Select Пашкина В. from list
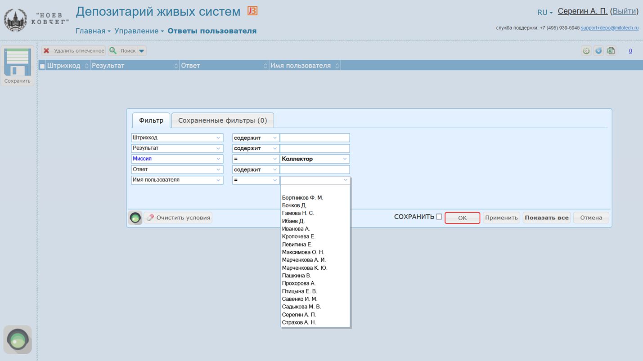 pyautogui.click(x=315, y=276)
